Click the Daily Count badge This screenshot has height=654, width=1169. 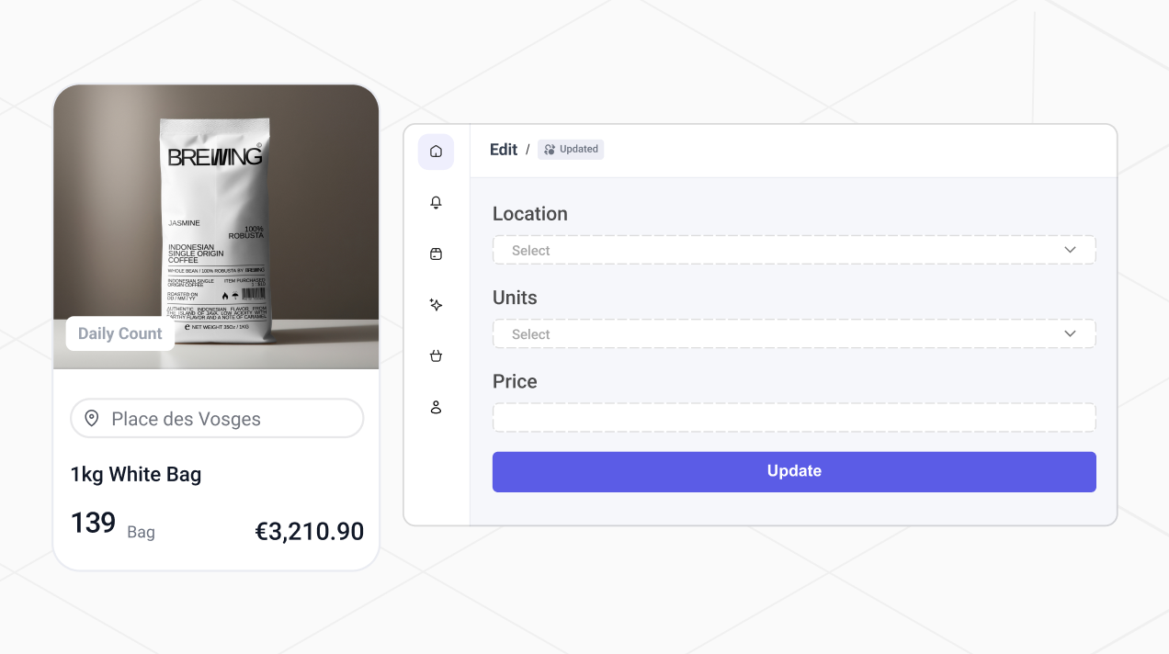[120, 333]
